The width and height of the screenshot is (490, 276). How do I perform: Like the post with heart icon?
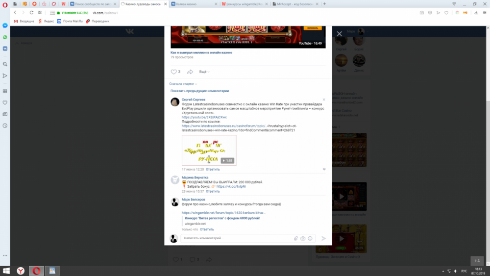pos(174,72)
